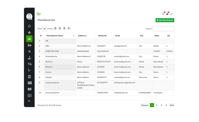Click the 'abc@gmail.com' email cell
Screen dimensions: 199x122
(125, 46)
